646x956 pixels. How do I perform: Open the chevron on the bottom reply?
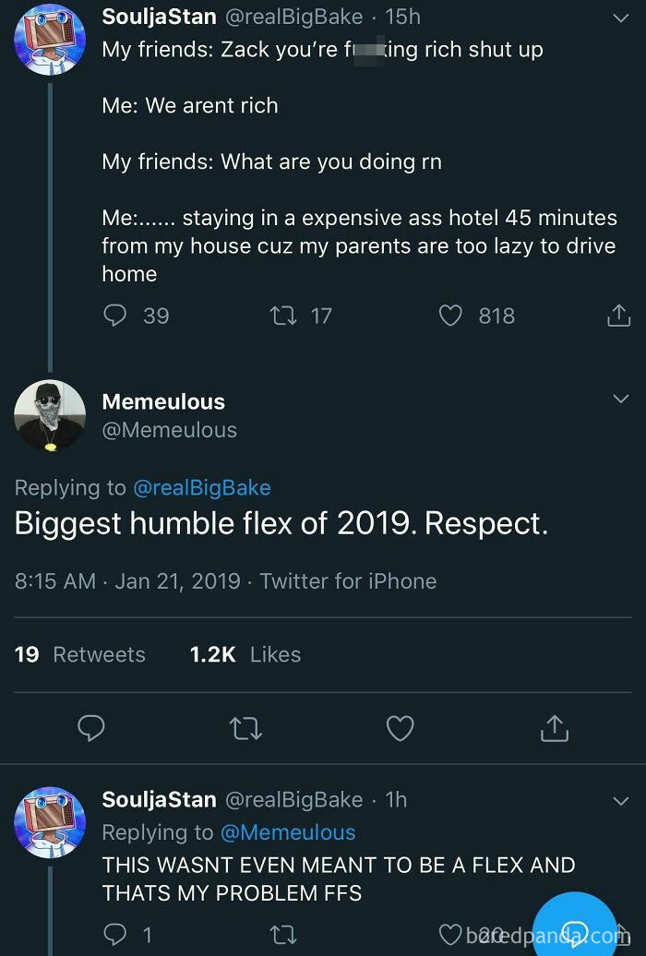coord(619,802)
